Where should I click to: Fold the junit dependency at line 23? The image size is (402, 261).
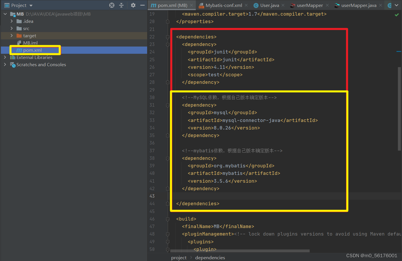tap(168, 45)
